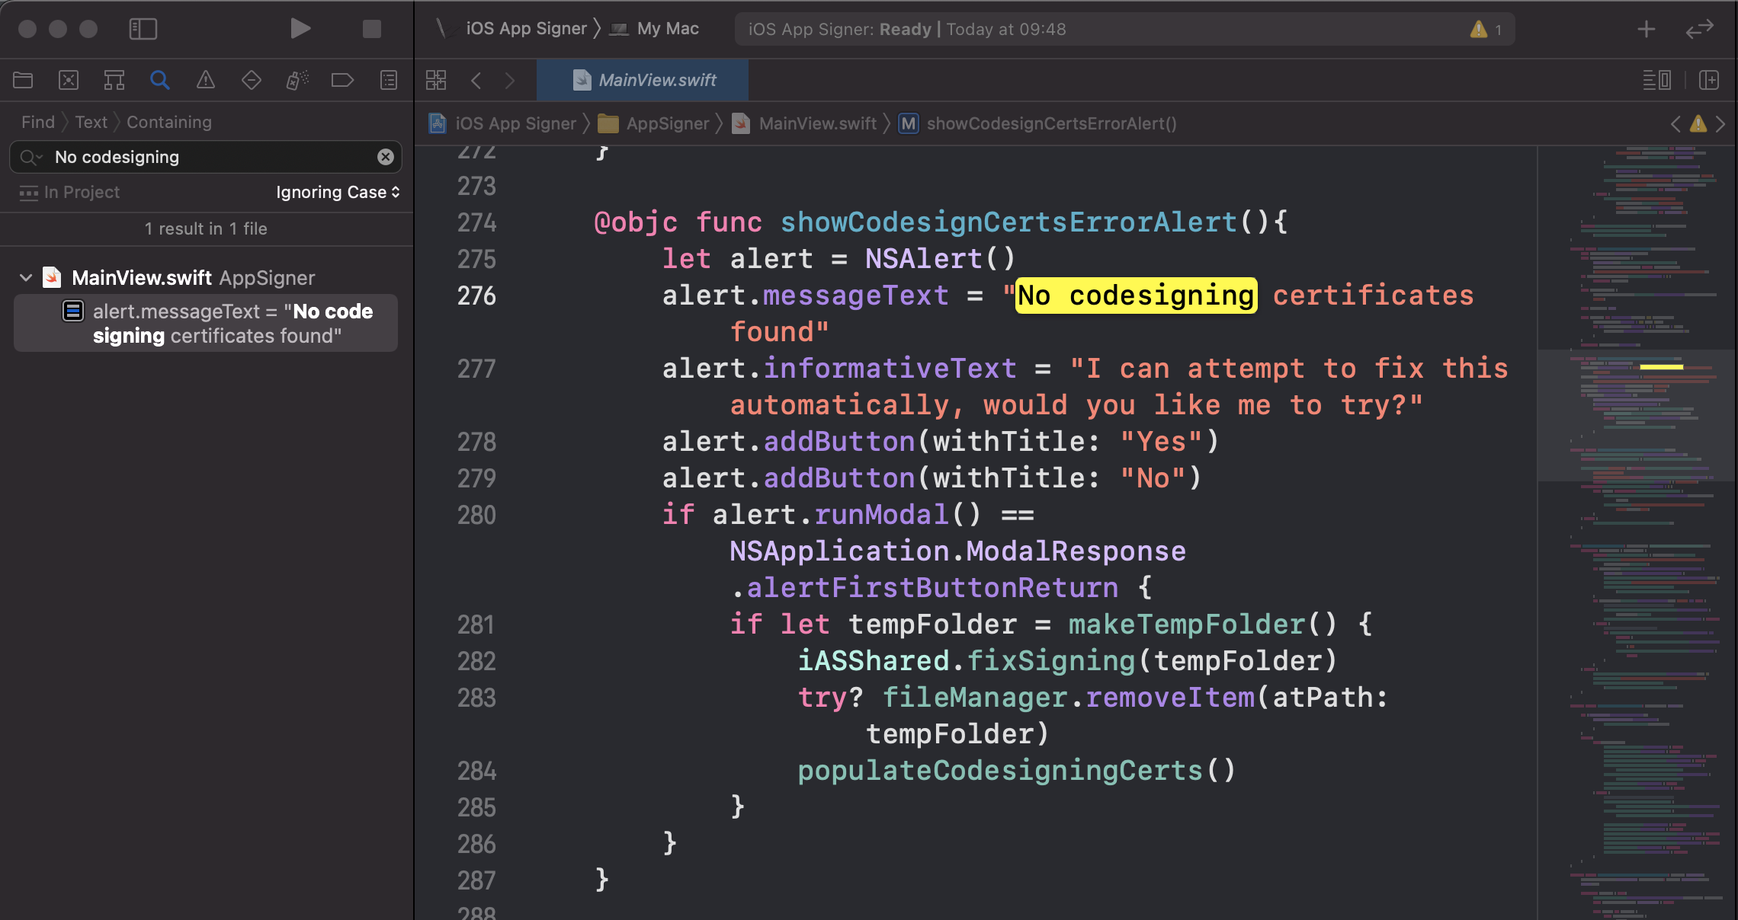Open the Source Control navigator

pos(69,80)
